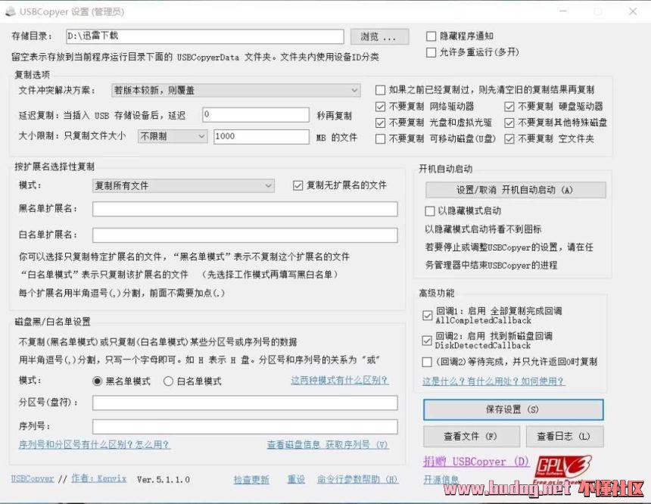The image size is (651, 504).
Task: Toggle 不要复制其他特殊磁盘 checkbox
Action: click(x=509, y=123)
